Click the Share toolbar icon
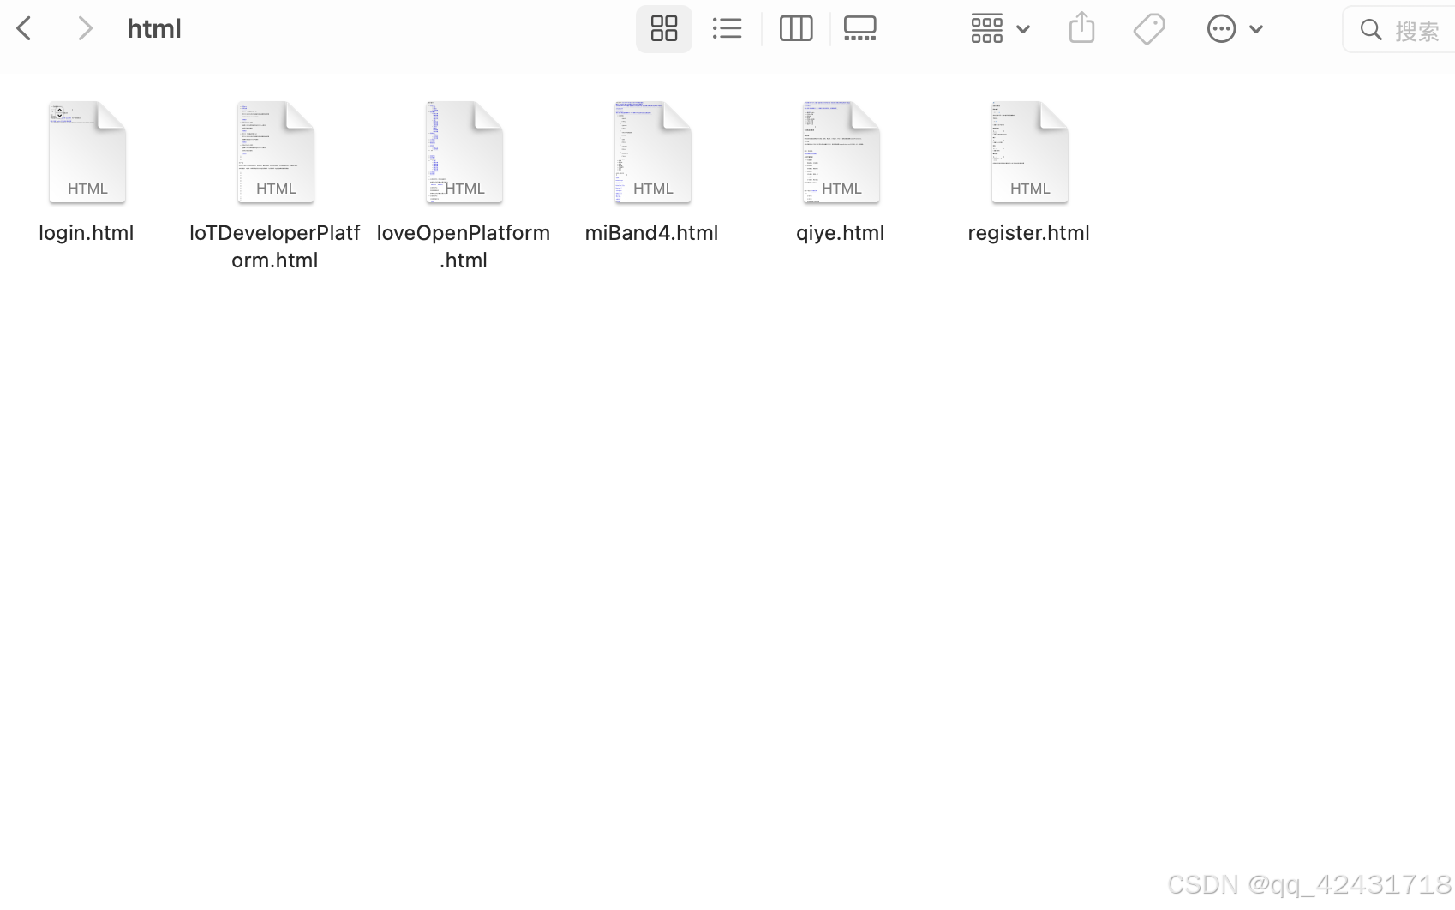This screenshot has height=910, width=1455. coord(1082,28)
